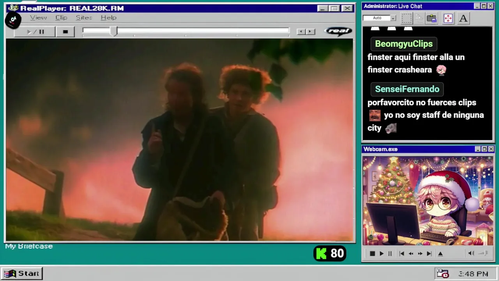Image resolution: width=499 pixels, height=281 pixels.
Task: Click 'porfavorcito no fuerces clips' chat message
Action: click(x=422, y=102)
